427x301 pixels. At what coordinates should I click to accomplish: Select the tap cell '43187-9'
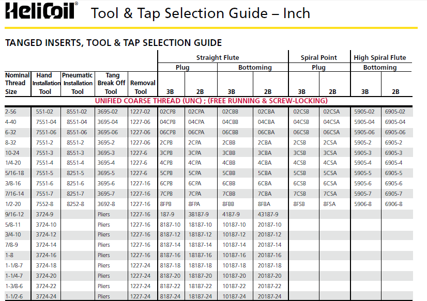point(268,214)
